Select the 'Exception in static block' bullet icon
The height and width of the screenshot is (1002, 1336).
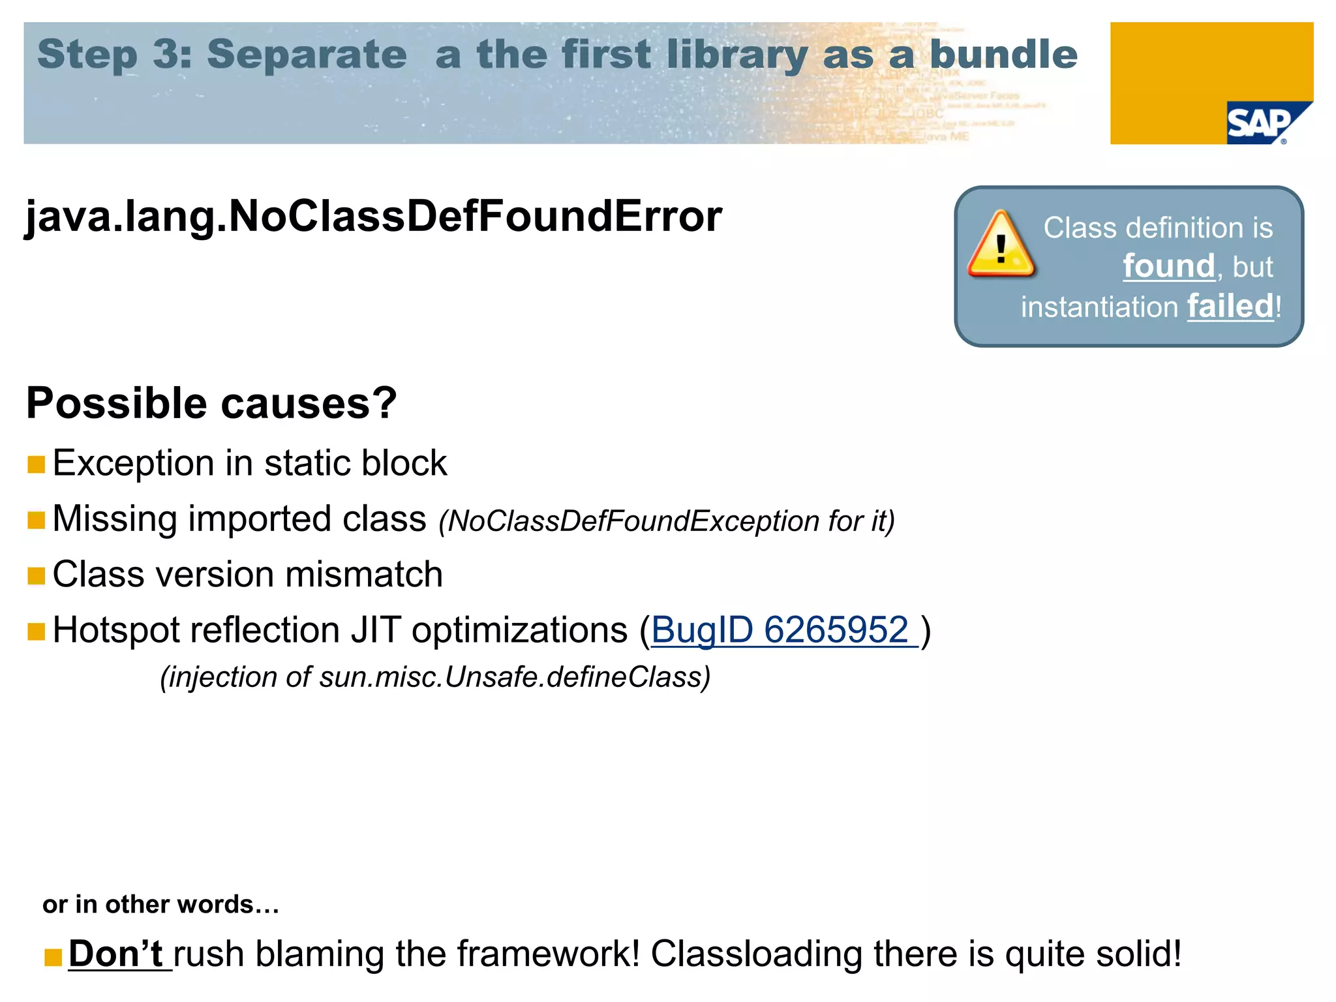click(37, 464)
